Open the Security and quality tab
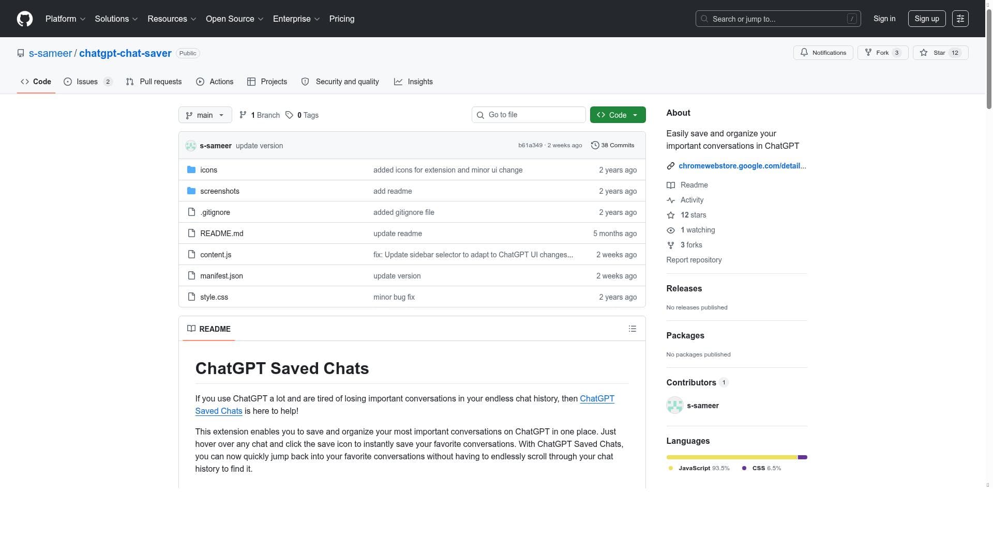This screenshot has height=558, width=993. pyautogui.click(x=340, y=82)
